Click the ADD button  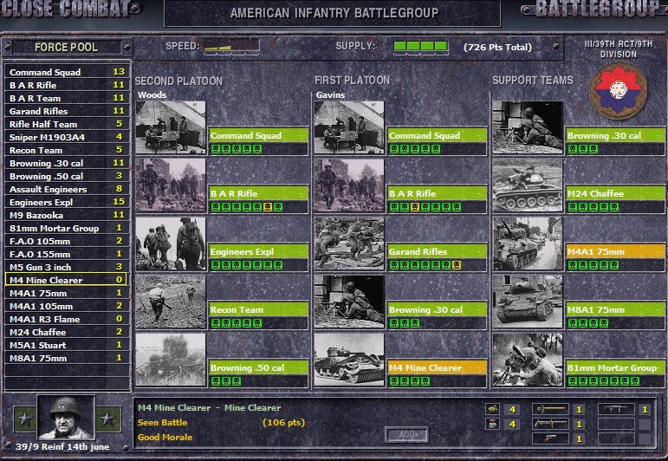pos(407,435)
